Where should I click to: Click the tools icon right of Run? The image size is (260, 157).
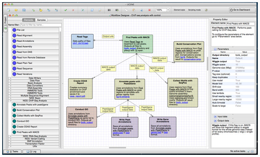[82, 10]
